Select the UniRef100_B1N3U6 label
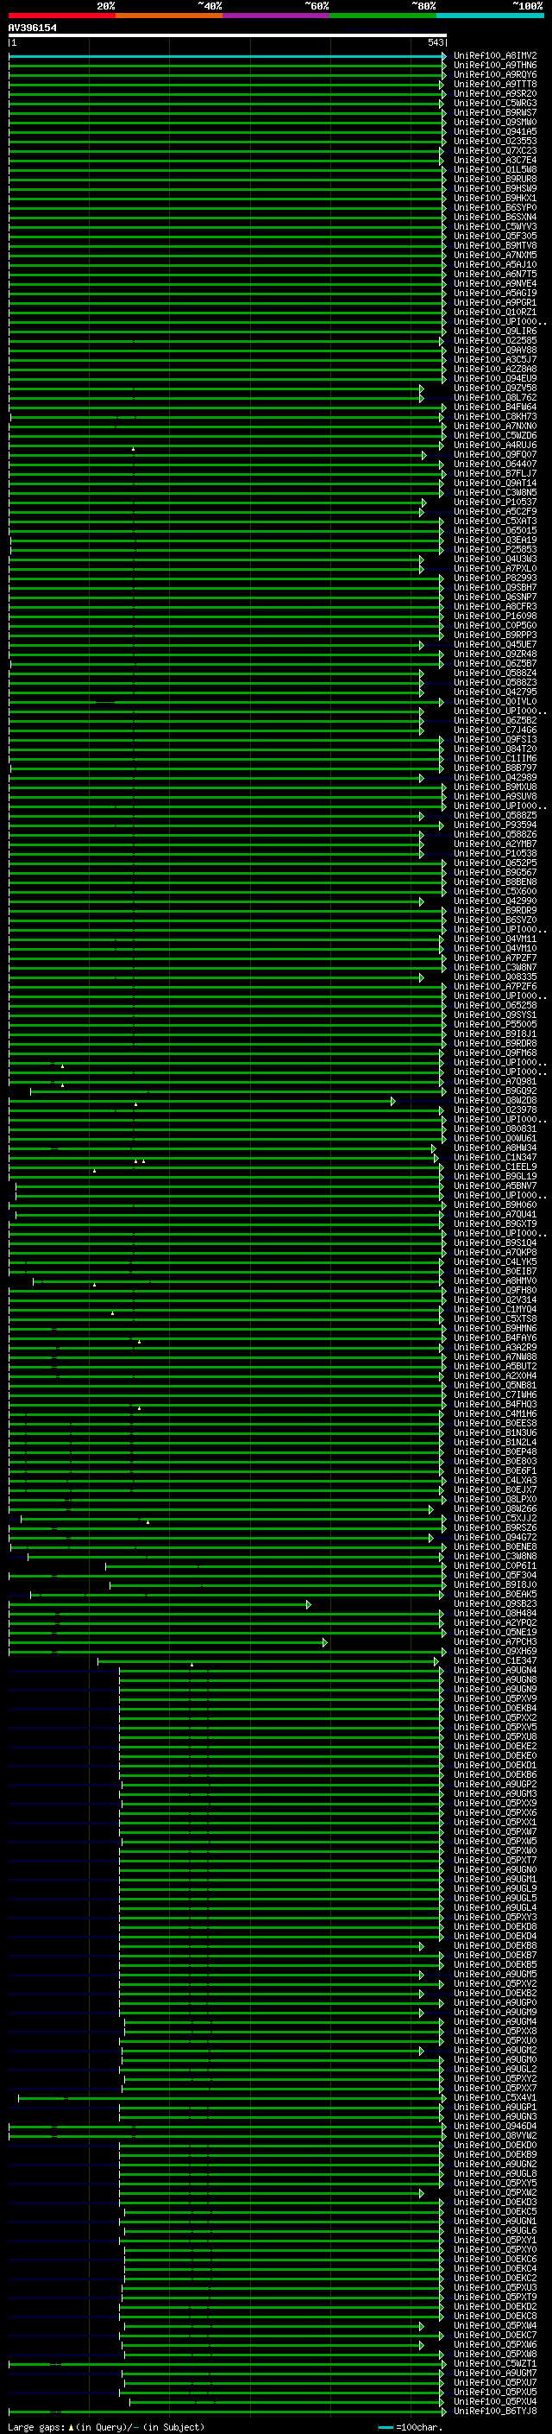 (494, 1433)
